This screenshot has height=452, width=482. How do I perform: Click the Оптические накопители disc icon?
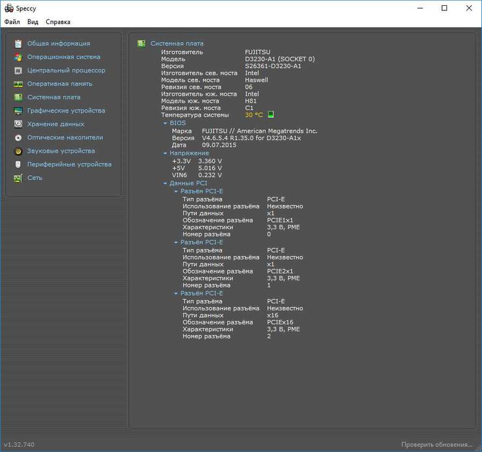18,138
